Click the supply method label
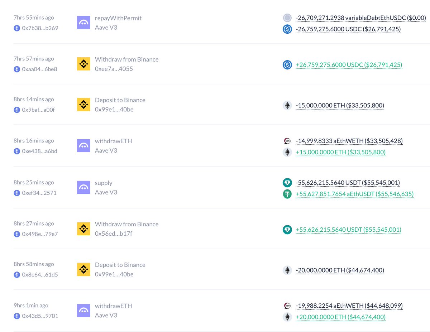 pyautogui.click(x=104, y=183)
